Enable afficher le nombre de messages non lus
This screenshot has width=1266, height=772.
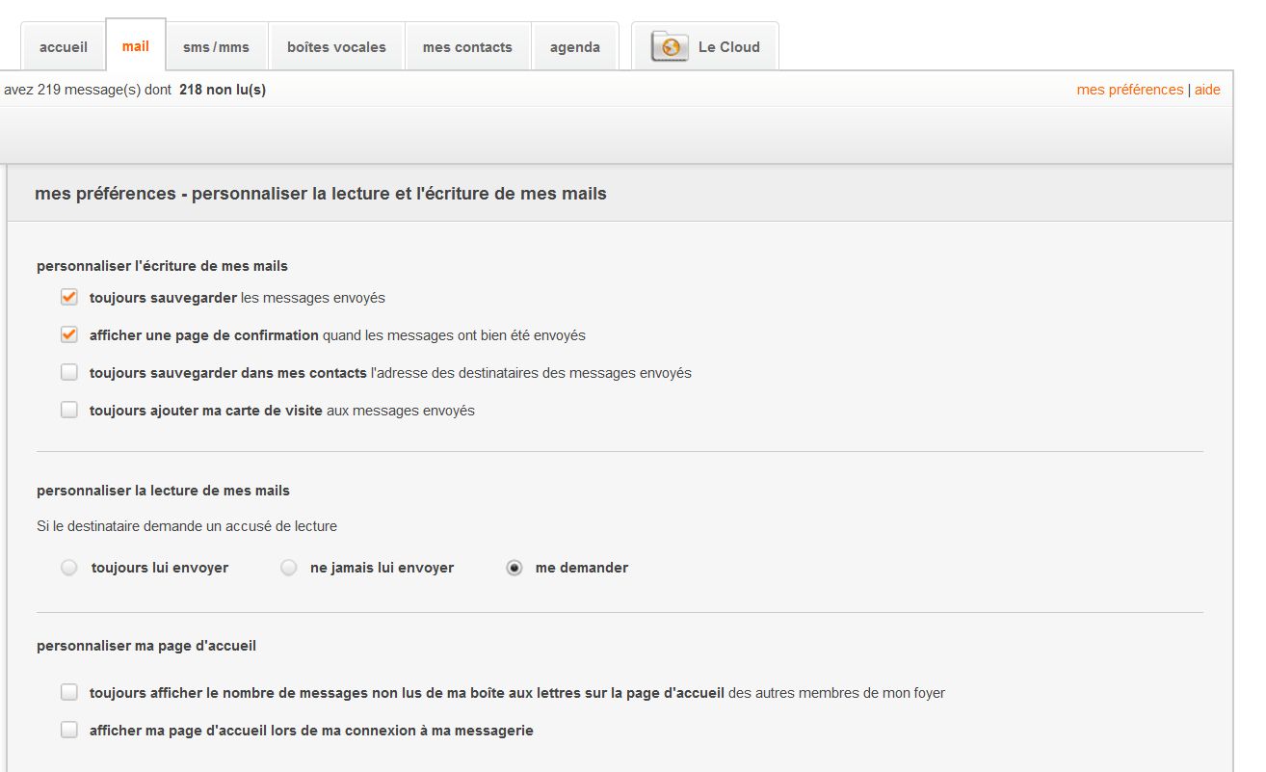pyautogui.click(x=69, y=693)
